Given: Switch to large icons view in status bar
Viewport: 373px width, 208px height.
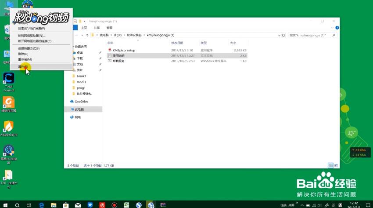Looking at the screenshot, I should (x=336, y=165).
